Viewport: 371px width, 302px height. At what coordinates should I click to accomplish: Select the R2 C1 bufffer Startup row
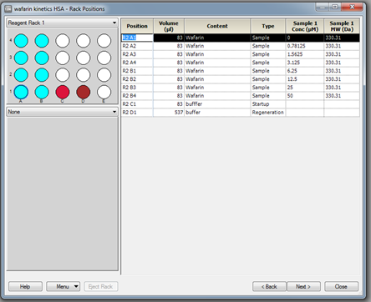241,104
